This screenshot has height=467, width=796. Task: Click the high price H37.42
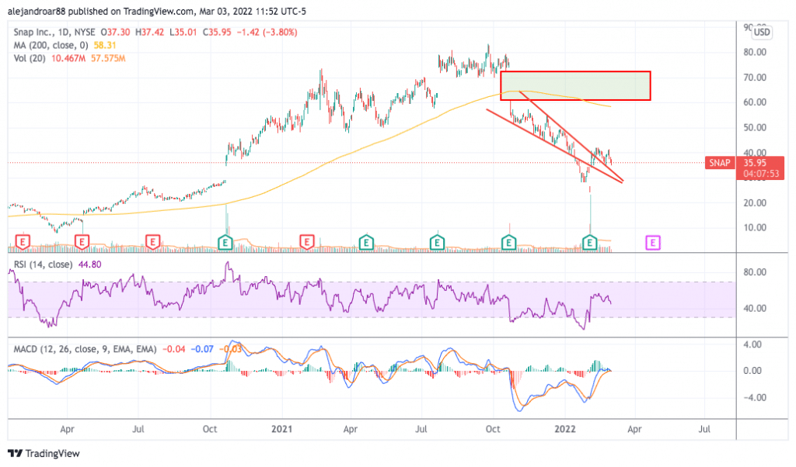click(x=150, y=32)
